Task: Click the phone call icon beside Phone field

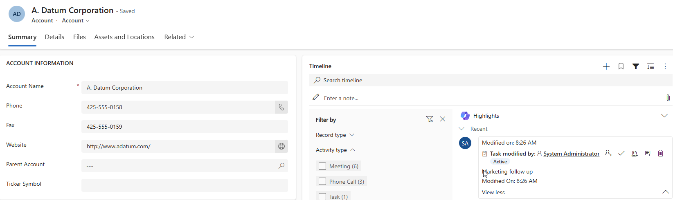Action: click(281, 107)
